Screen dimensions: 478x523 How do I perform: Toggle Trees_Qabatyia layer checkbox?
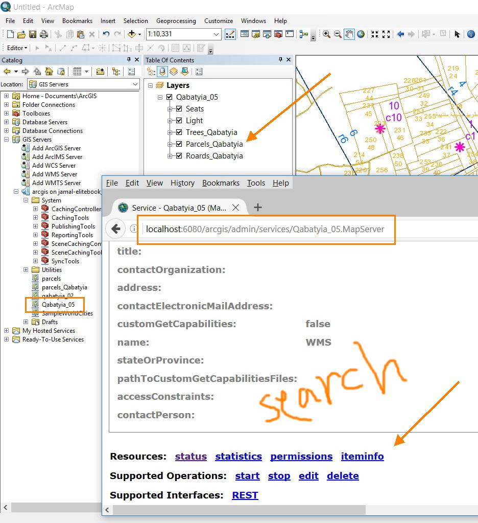tap(179, 132)
